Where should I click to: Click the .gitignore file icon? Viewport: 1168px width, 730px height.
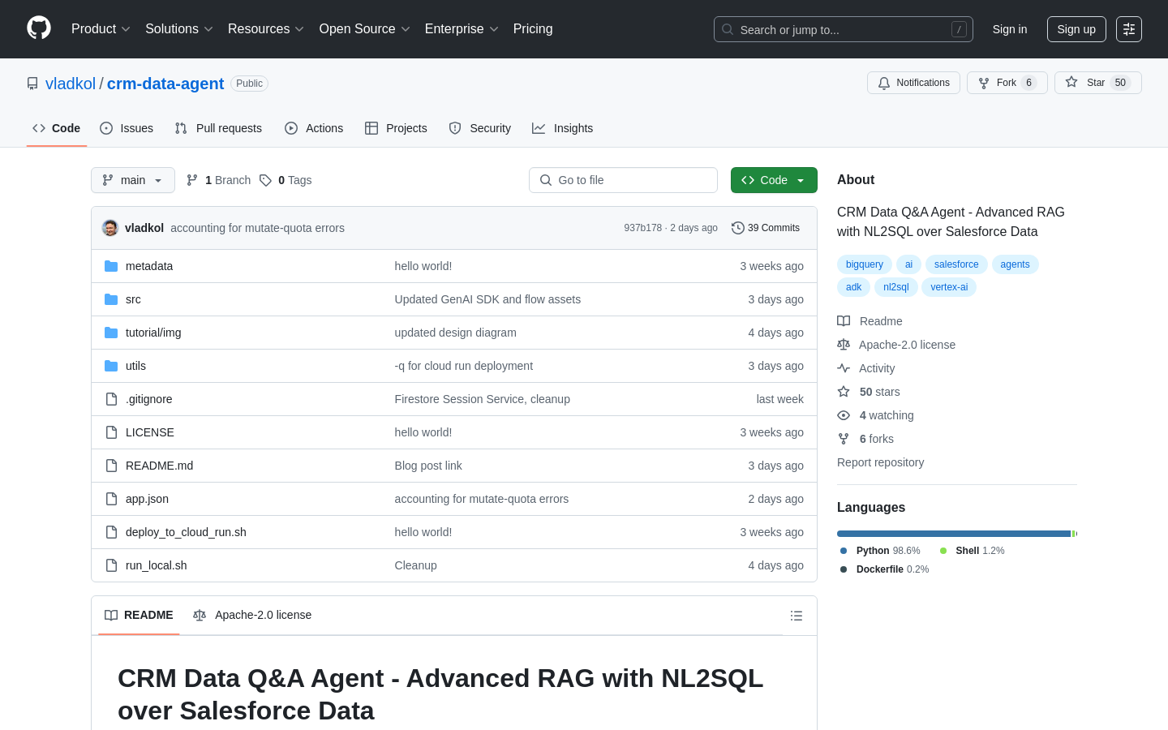(x=111, y=399)
